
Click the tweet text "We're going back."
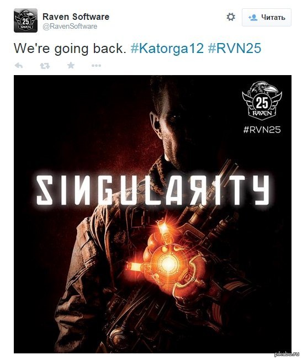click(x=70, y=49)
